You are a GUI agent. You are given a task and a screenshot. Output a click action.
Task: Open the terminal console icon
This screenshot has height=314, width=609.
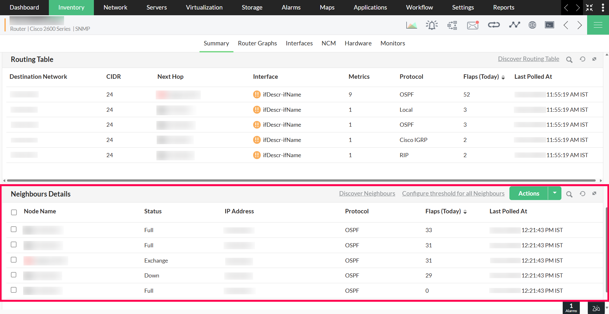click(549, 25)
